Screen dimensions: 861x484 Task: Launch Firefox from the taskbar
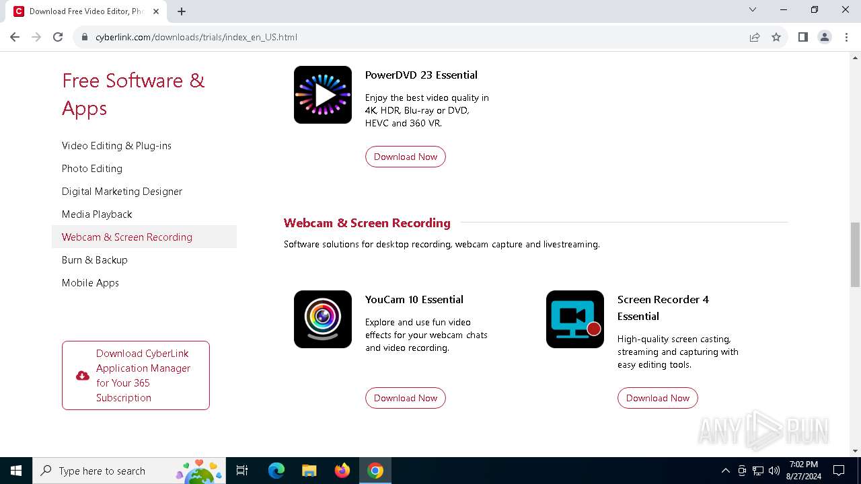pyautogui.click(x=342, y=471)
